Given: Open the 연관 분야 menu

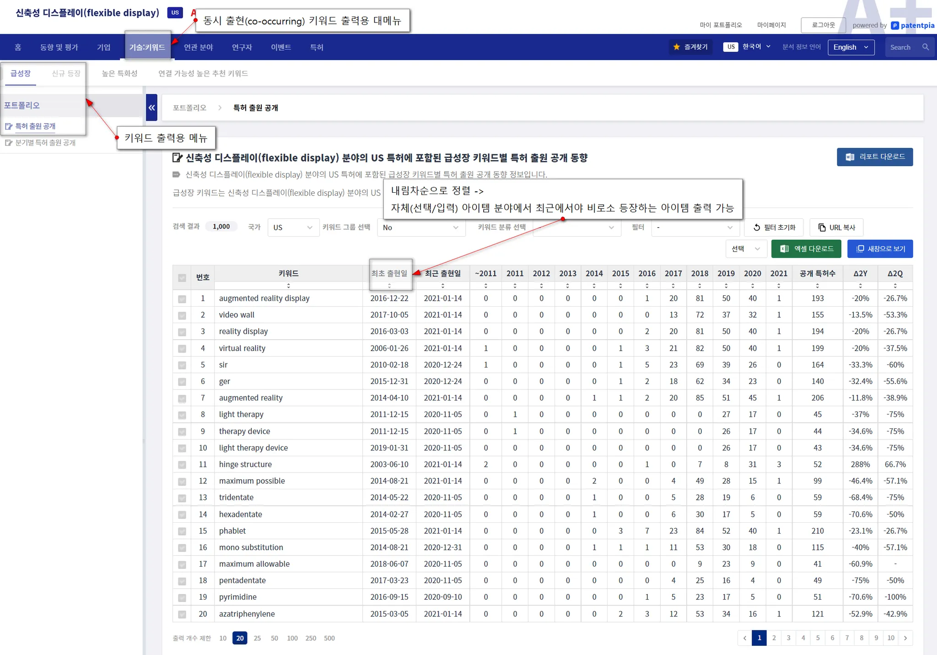Looking at the screenshot, I should (198, 47).
